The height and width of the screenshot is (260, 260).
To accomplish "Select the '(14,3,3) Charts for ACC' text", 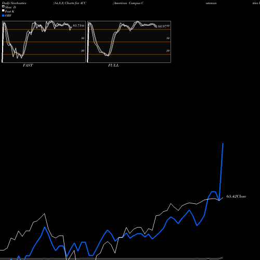I will pyautogui.click(x=70, y=3).
